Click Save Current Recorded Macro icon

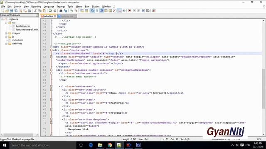coord(148,11)
